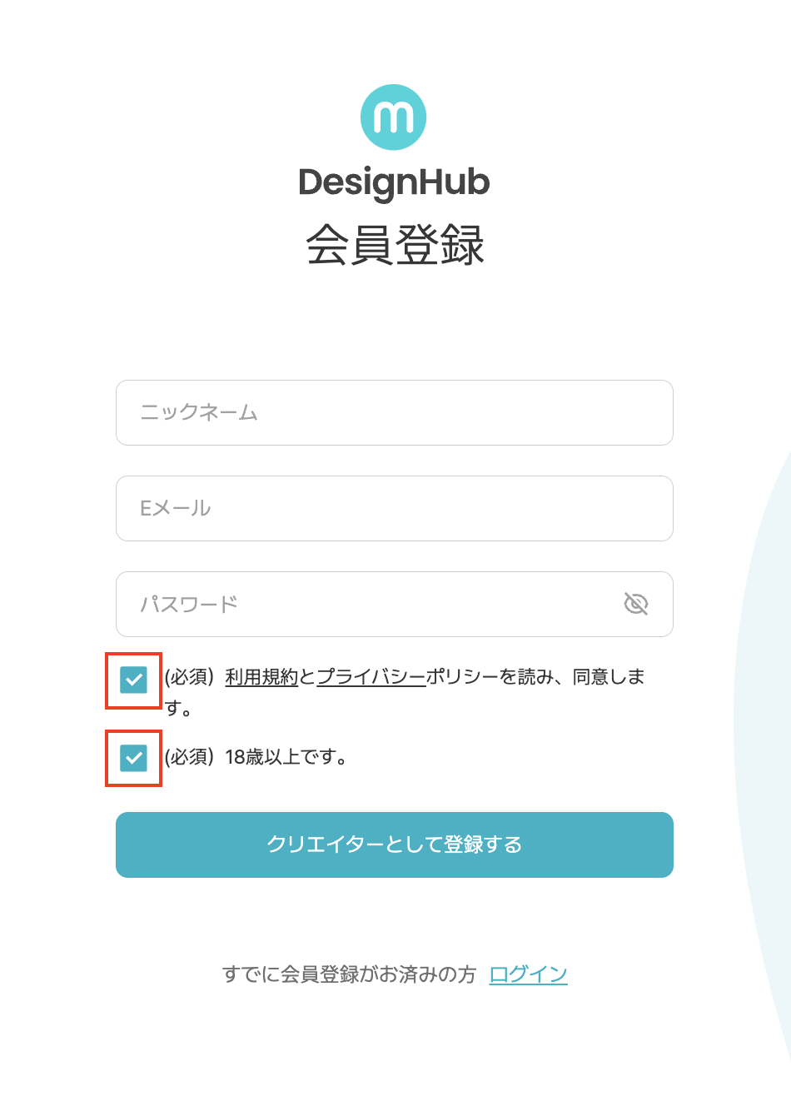Toggle the 18歳以上です age confirmation checkbox
Image resolution: width=791 pixels, height=1106 pixels.
click(132, 759)
